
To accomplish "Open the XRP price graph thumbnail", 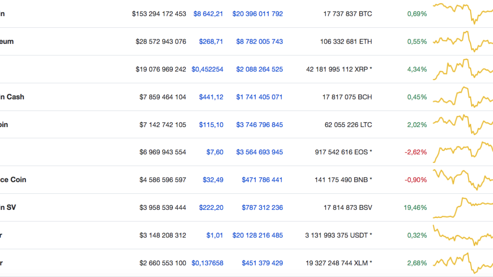I will click(x=463, y=69).
